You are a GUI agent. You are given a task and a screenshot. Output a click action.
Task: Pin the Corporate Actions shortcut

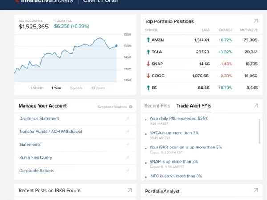point(128,171)
